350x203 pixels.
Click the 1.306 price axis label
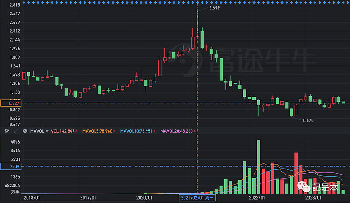tap(15, 83)
